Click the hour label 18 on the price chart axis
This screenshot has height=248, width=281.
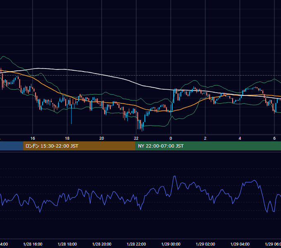coord(67,138)
